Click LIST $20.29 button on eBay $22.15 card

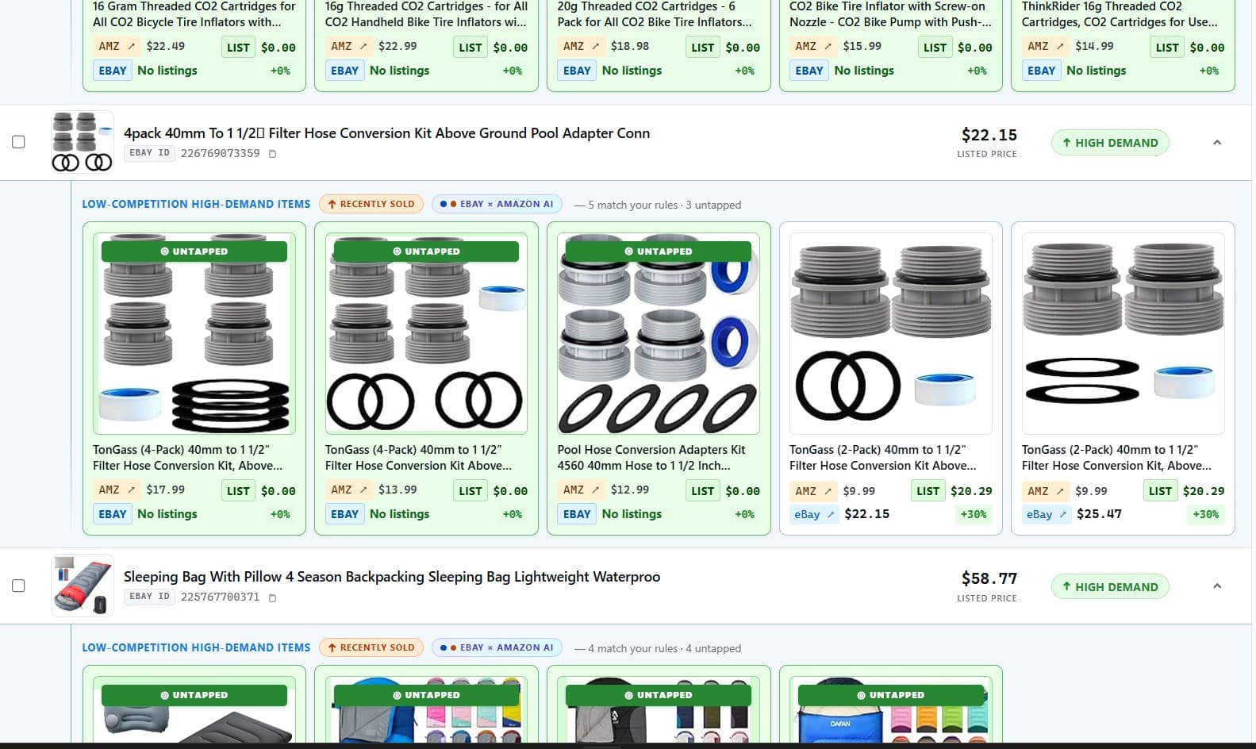(x=928, y=491)
